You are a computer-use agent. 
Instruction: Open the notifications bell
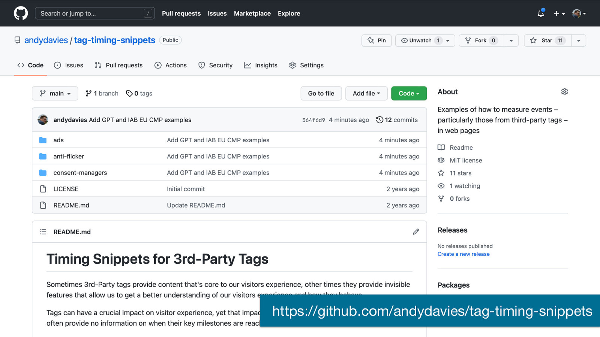tap(541, 13)
